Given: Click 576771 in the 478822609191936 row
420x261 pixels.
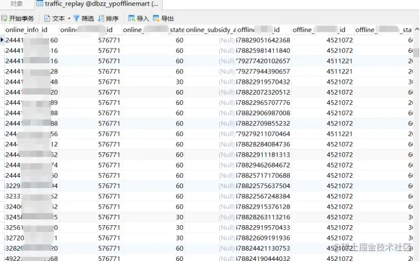Looking at the screenshot, I should pyautogui.click(x=109, y=238).
